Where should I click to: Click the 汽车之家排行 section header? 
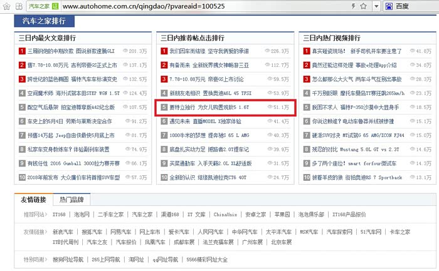click(44, 21)
